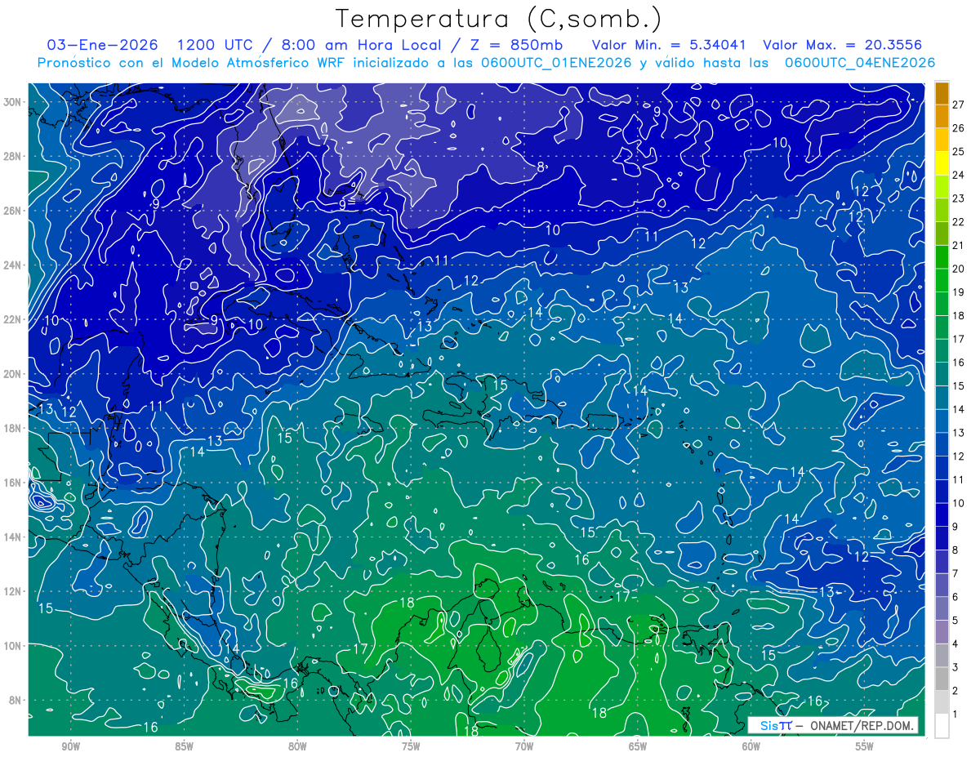Click legend value 4 on the color scale
This screenshot has height=757, width=980.
click(955, 644)
